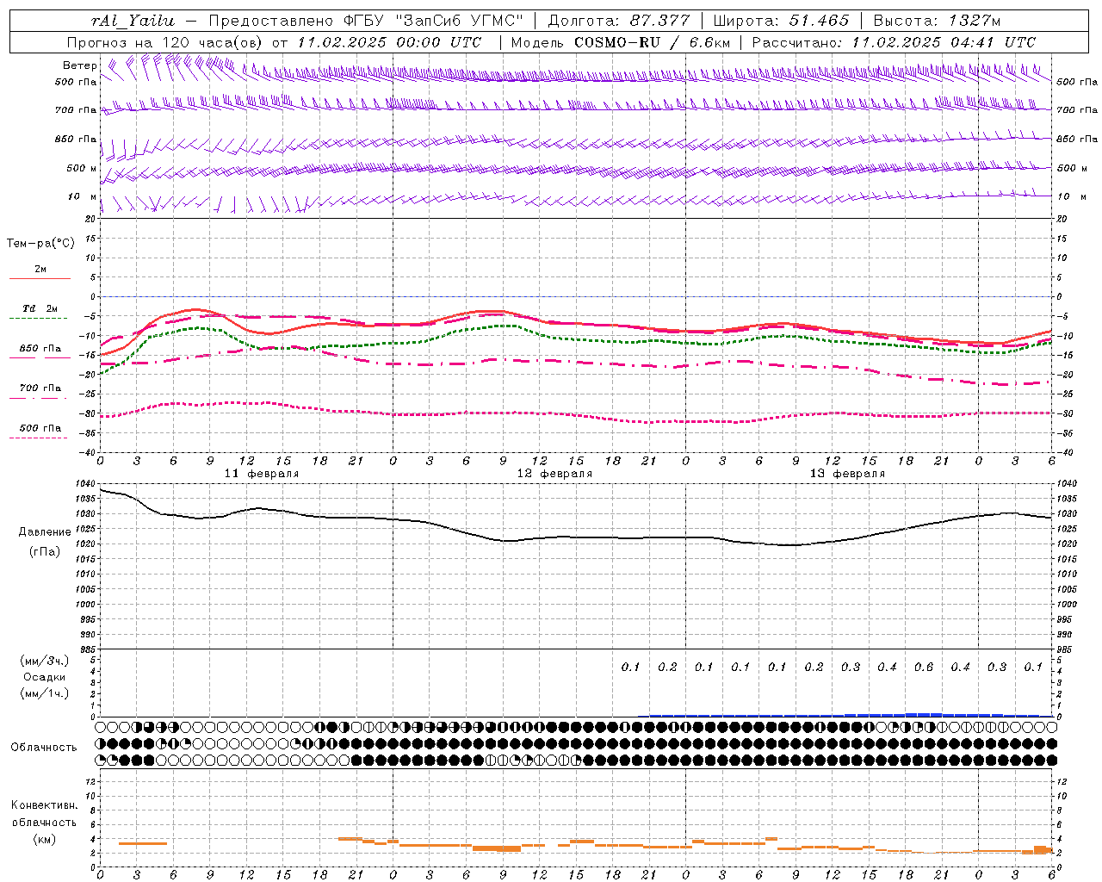The height and width of the screenshot is (882, 1102).
Task: Click the (км) unit under convective cloudiness
Action: pos(44,839)
